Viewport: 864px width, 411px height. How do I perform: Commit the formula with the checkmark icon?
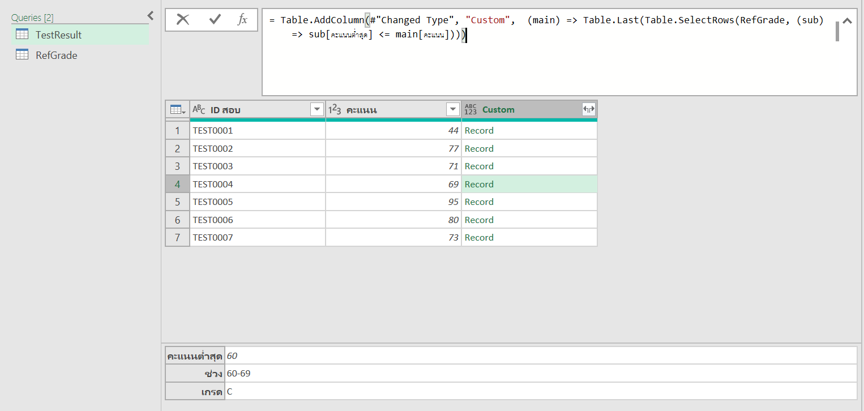[214, 19]
